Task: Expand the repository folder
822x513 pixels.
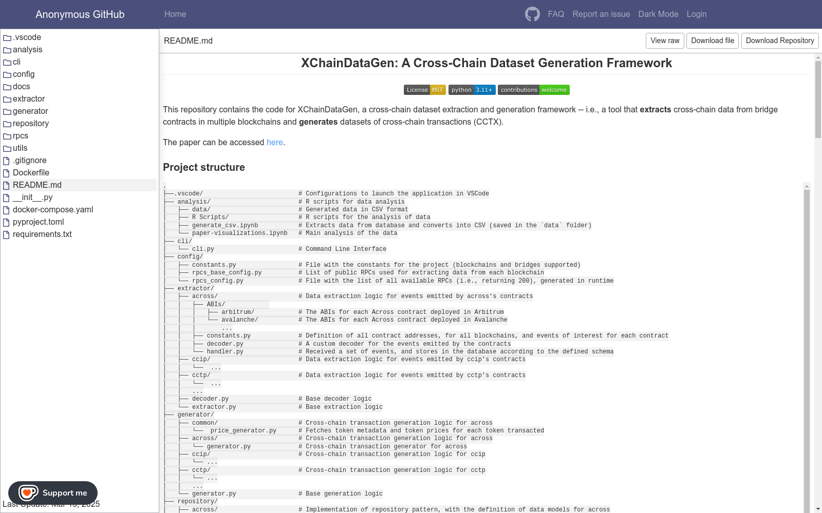Action: (31, 124)
